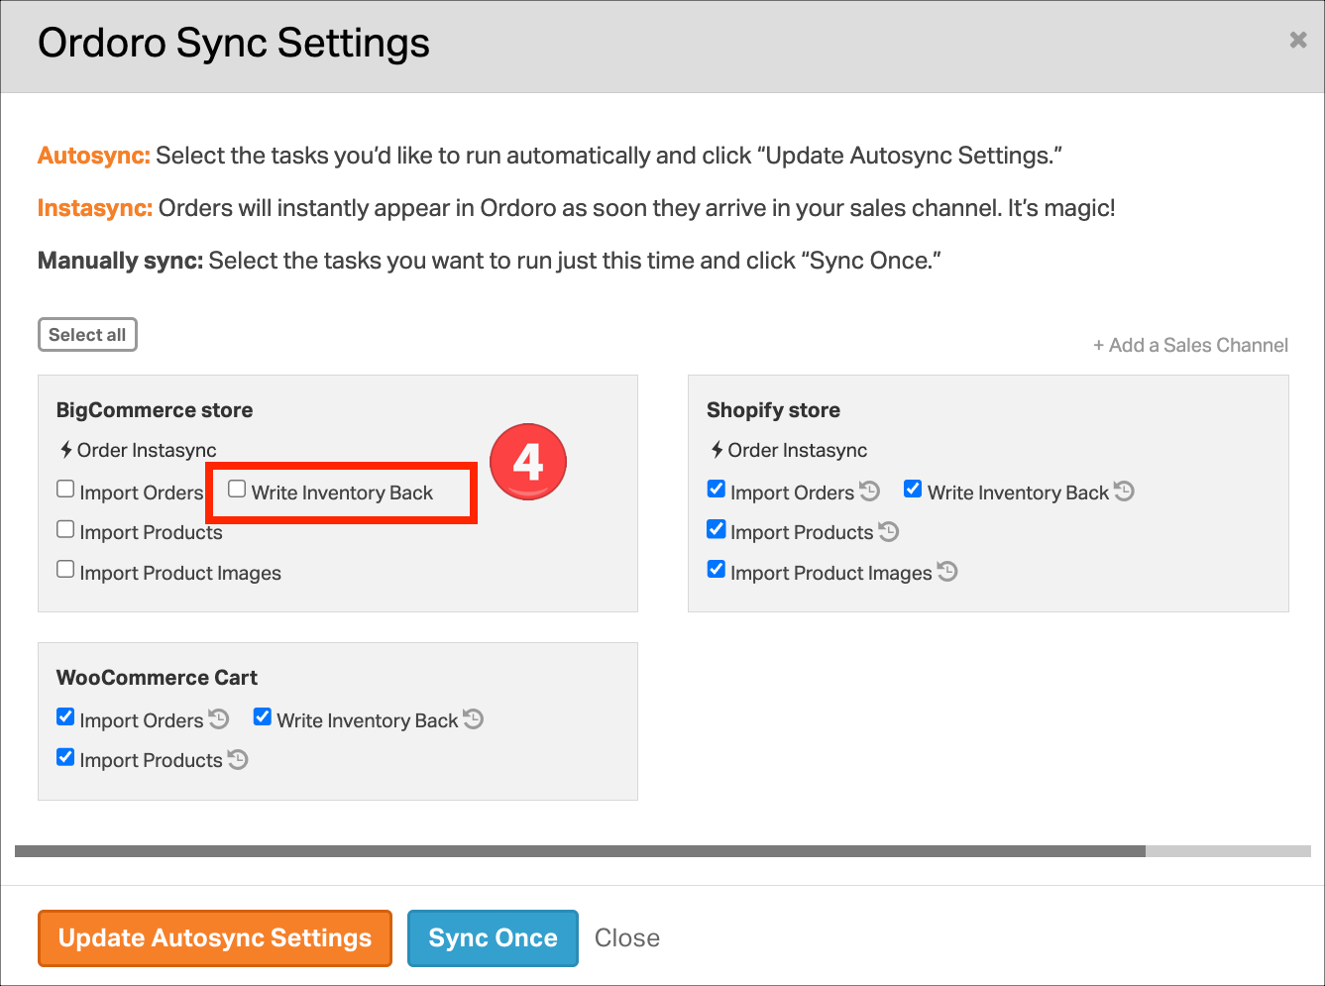Click the Shopify store heading
Image resolution: width=1325 pixels, height=986 pixels.
point(773,410)
